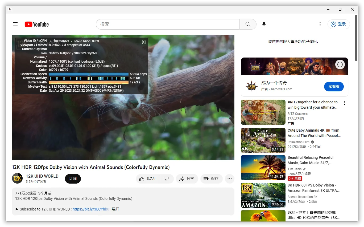This screenshot has height=227, width=364.
Task: Click the magnifier search button
Action: (x=248, y=24)
